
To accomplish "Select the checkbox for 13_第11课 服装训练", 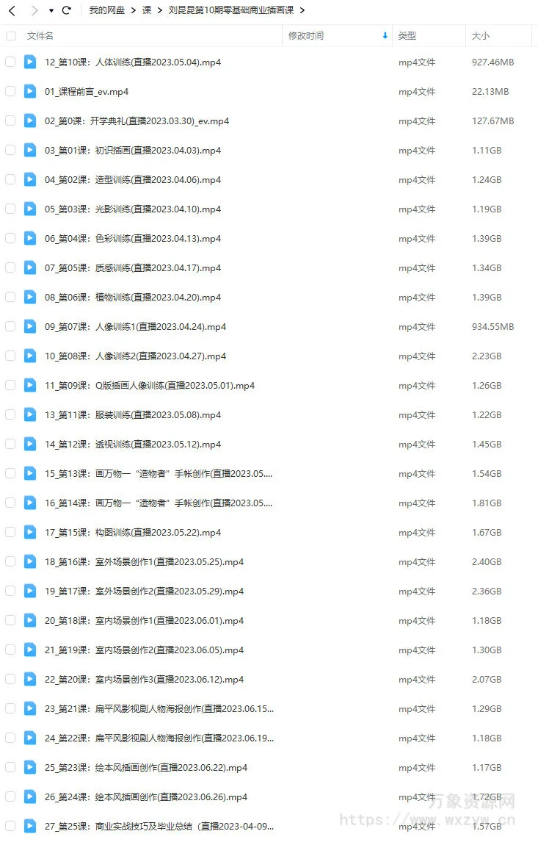I will (10, 414).
